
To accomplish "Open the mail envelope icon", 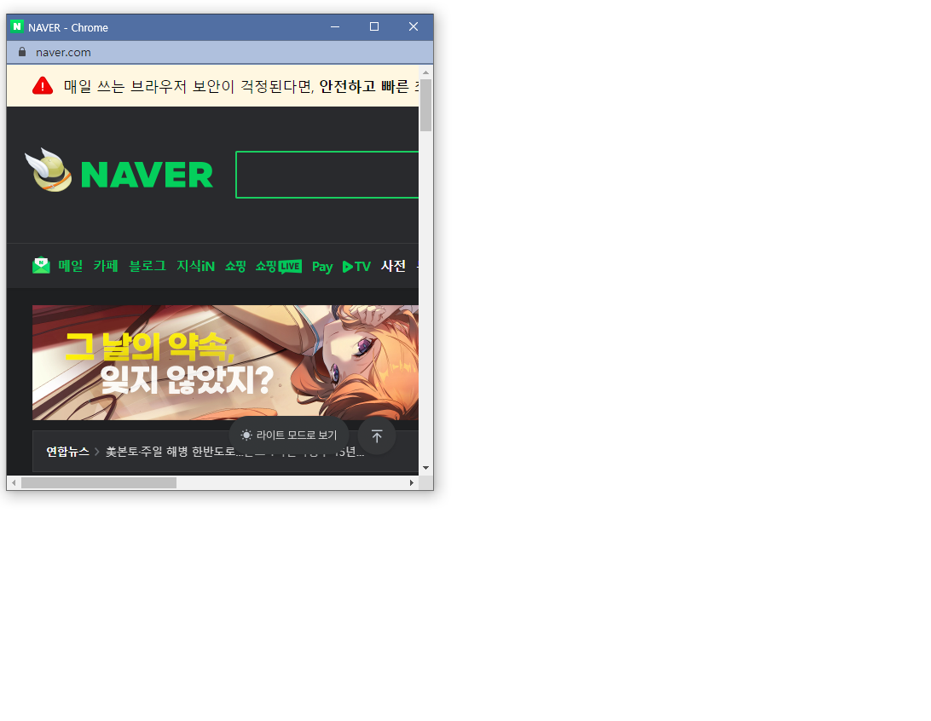I will [x=41, y=265].
